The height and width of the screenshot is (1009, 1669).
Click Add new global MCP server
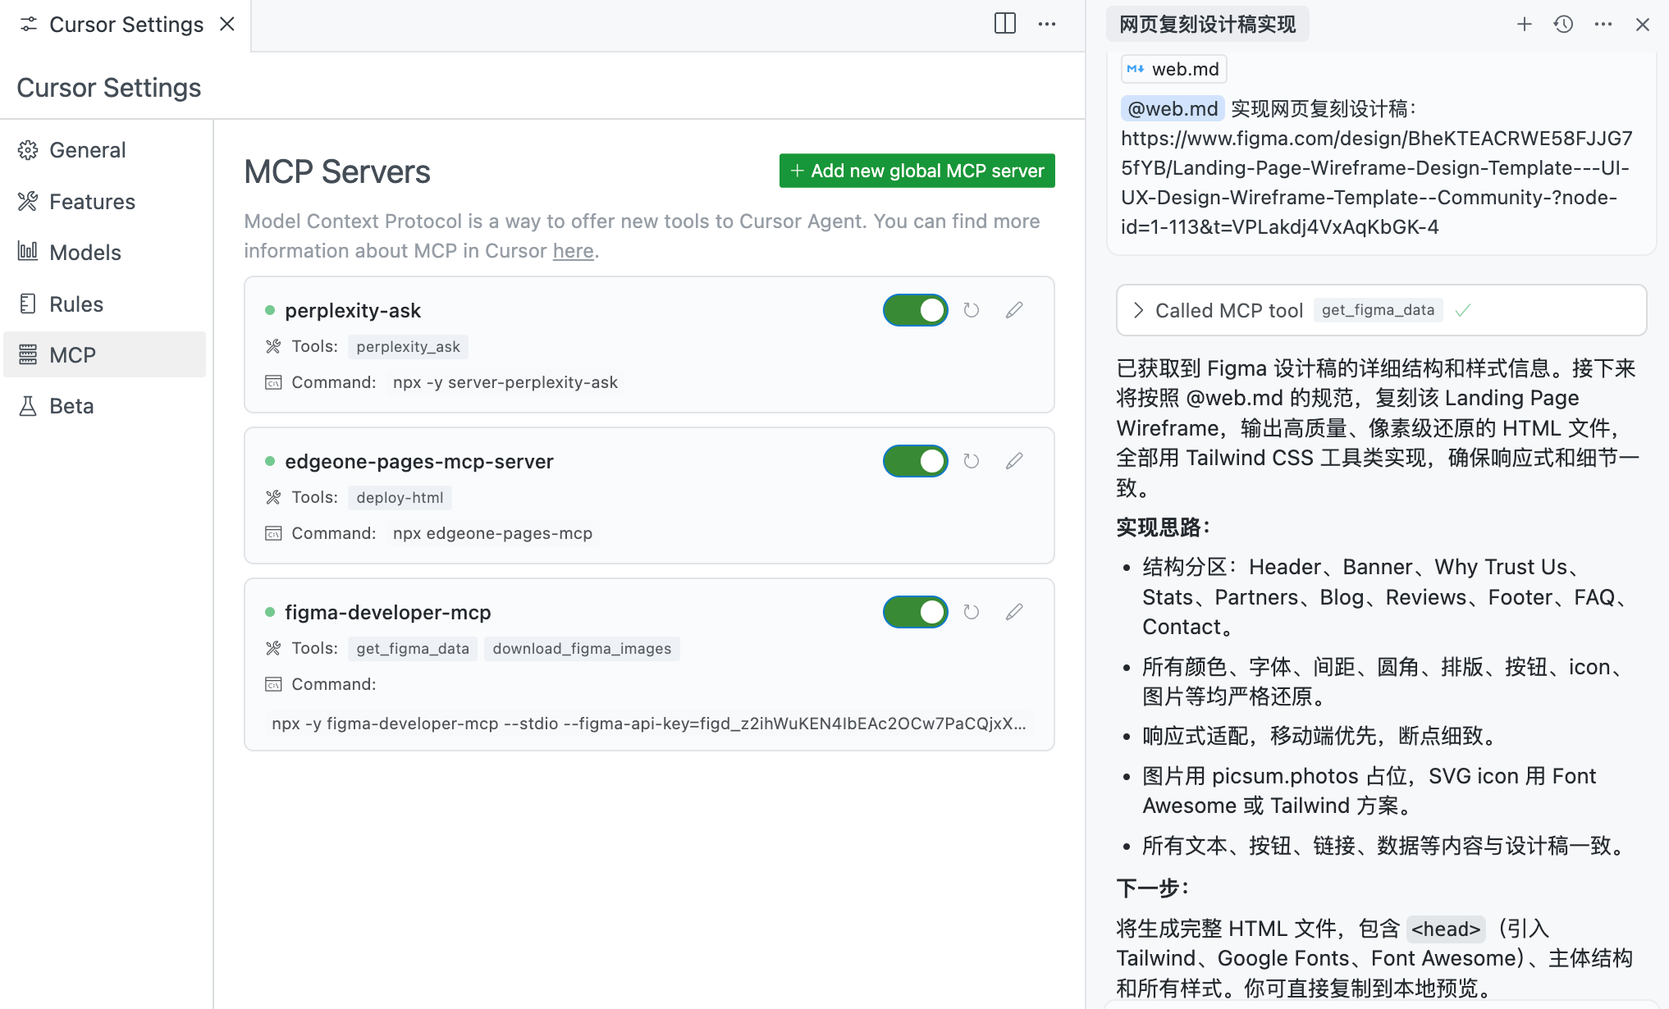click(x=917, y=171)
